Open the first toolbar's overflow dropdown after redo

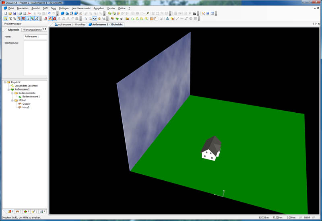tap(58, 14)
